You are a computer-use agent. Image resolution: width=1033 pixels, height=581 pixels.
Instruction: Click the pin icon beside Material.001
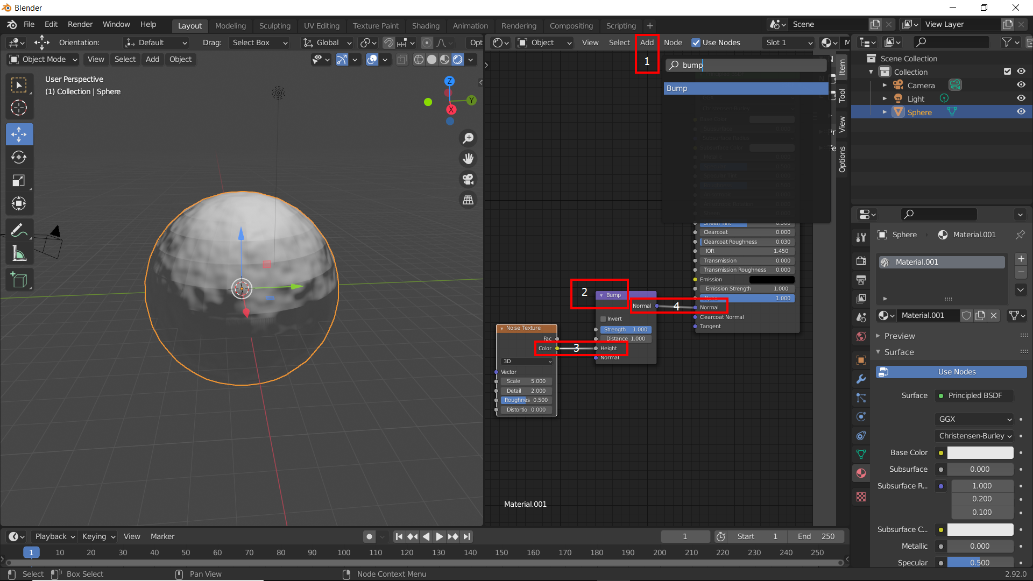click(1020, 235)
